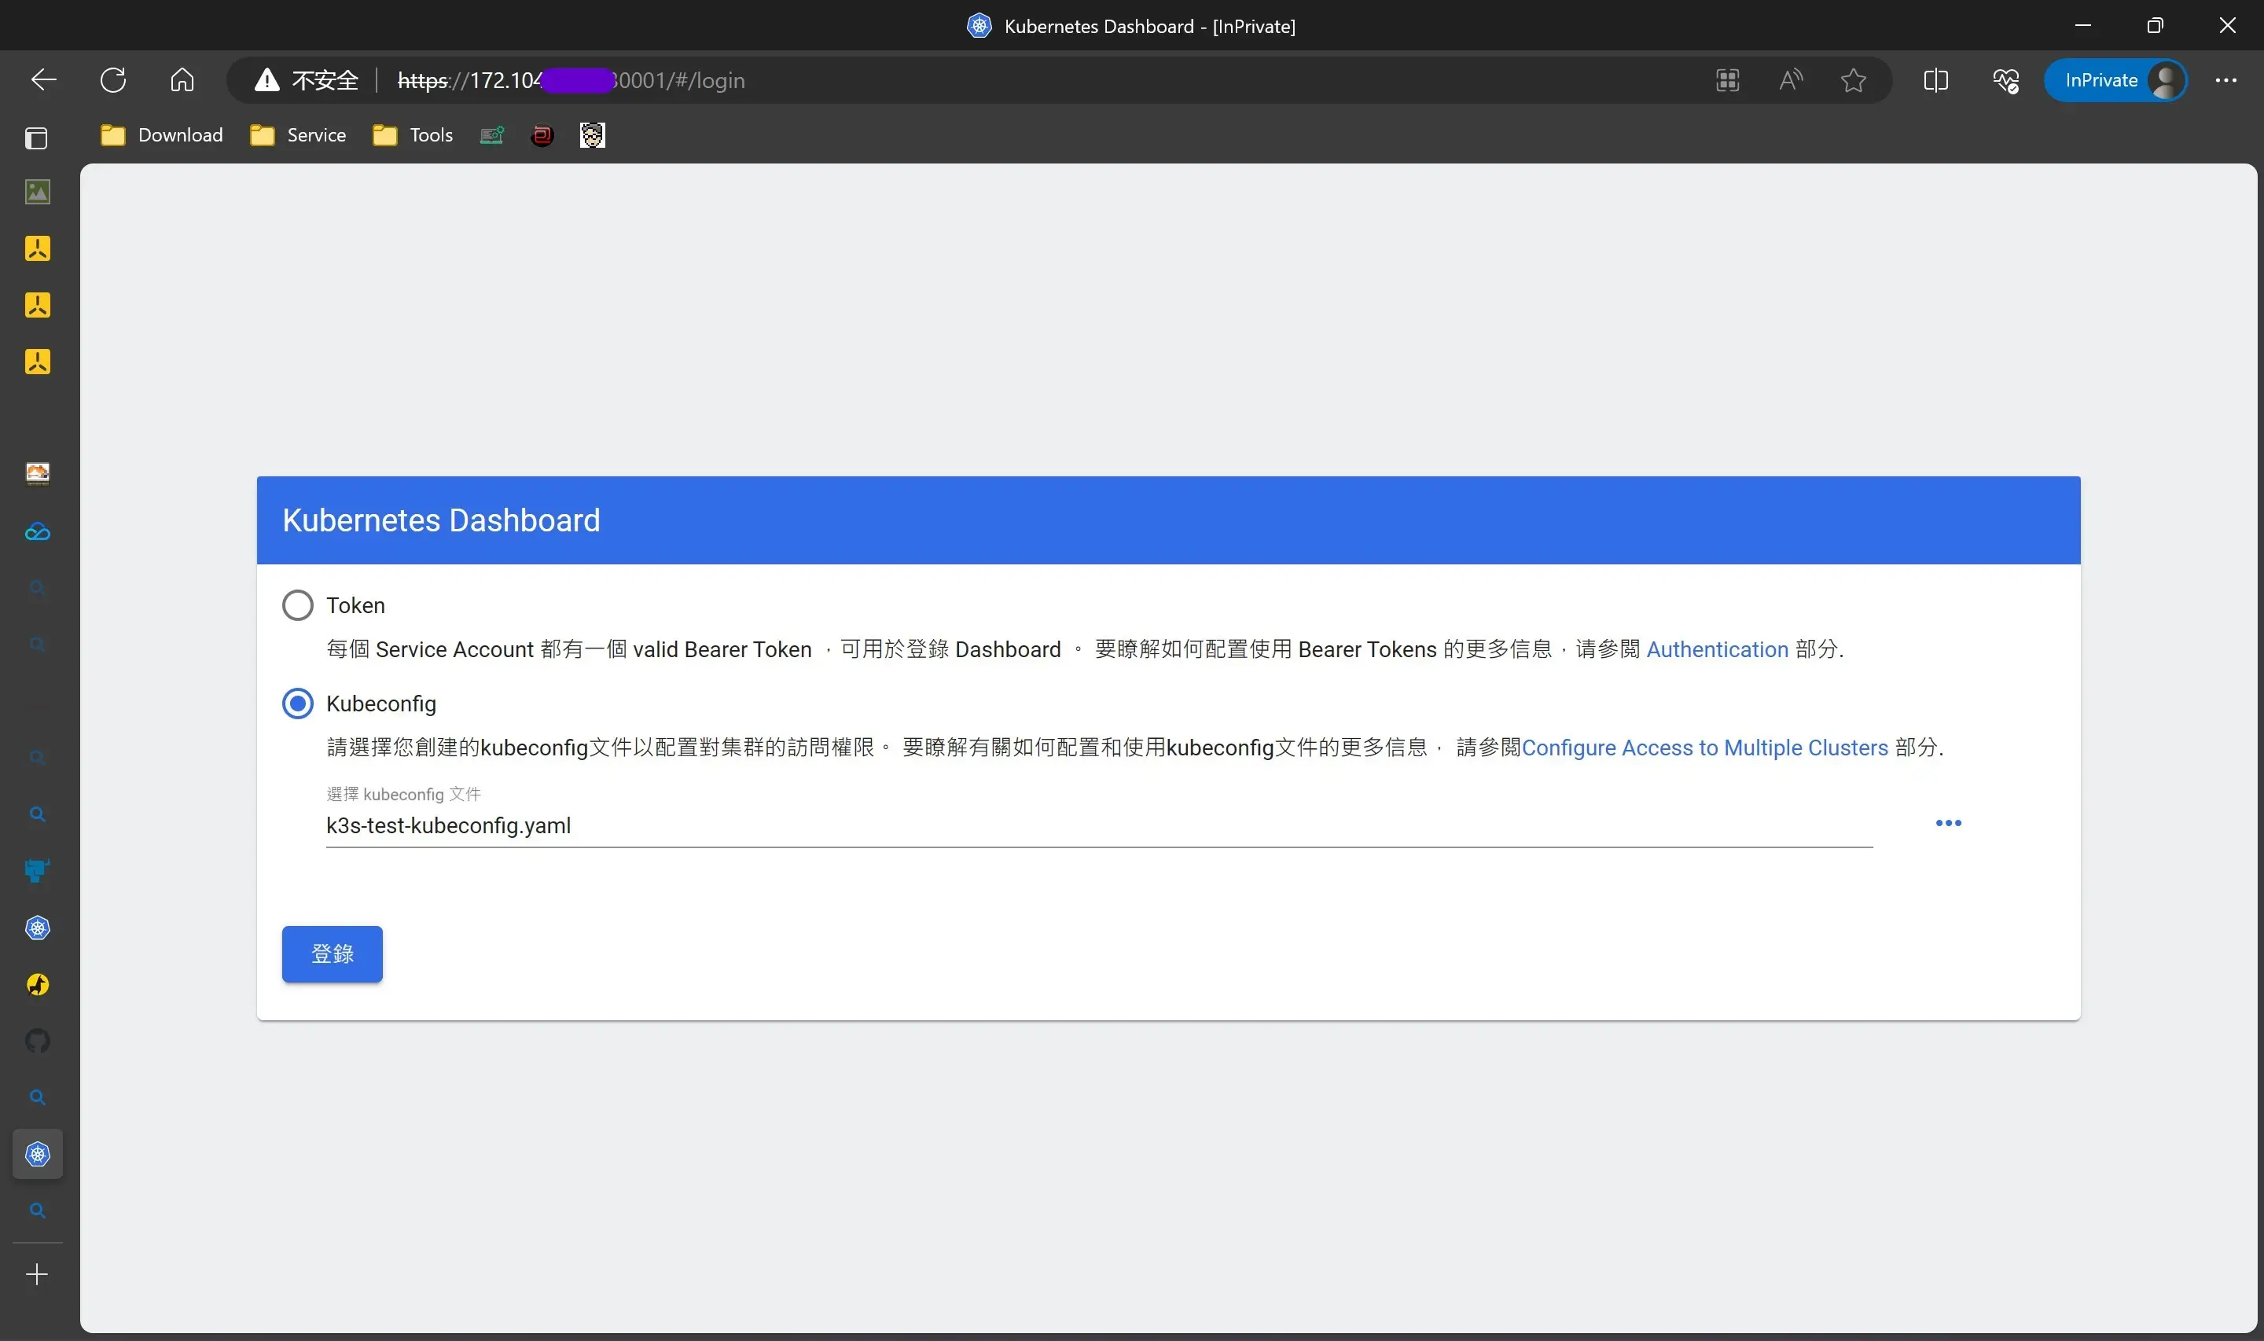Open the app available grid icon in address bar
This screenshot has height=1341, width=2264.
(x=1726, y=80)
